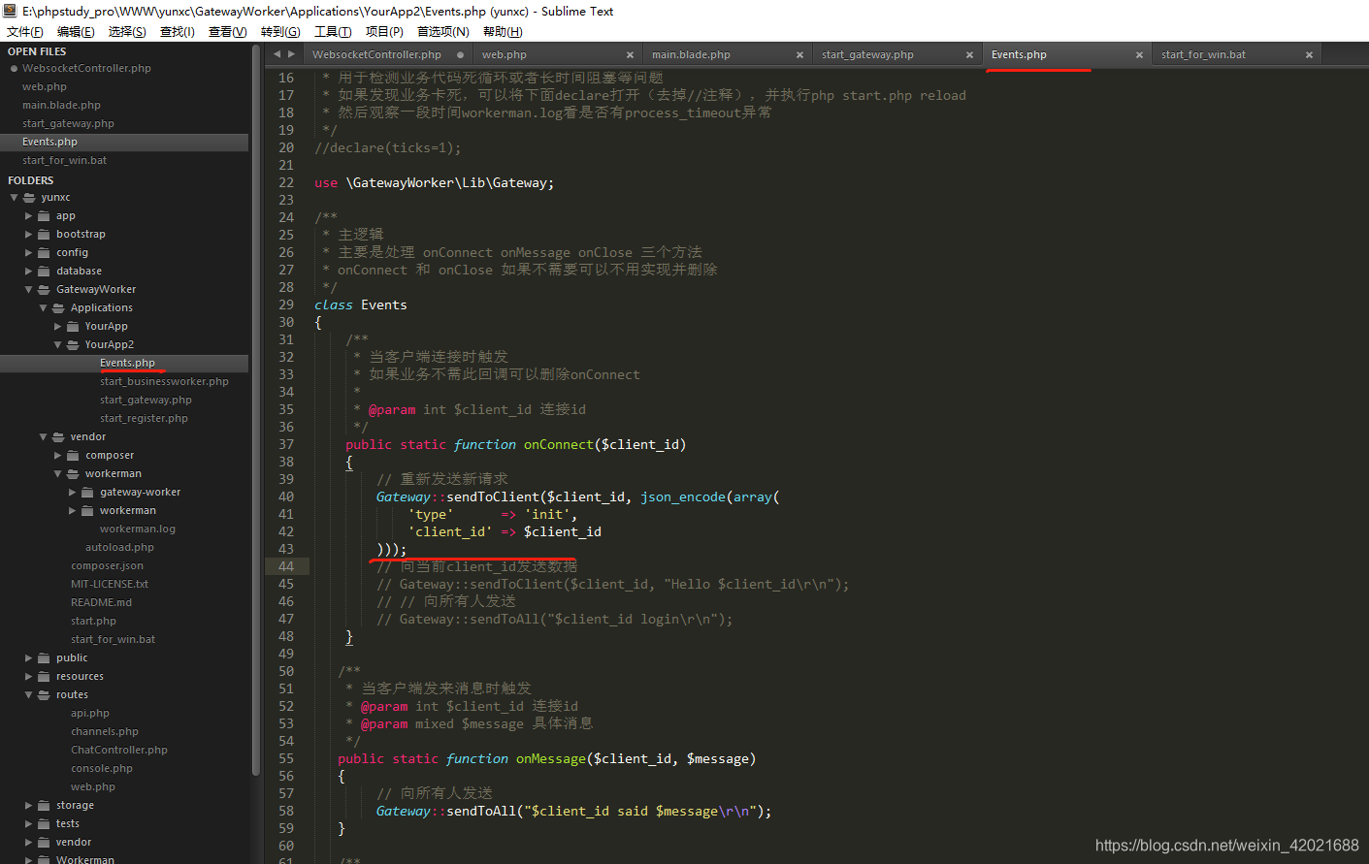1369x864 pixels.
Task: Close the Events.php tab
Action: (x=1139, y=55)
